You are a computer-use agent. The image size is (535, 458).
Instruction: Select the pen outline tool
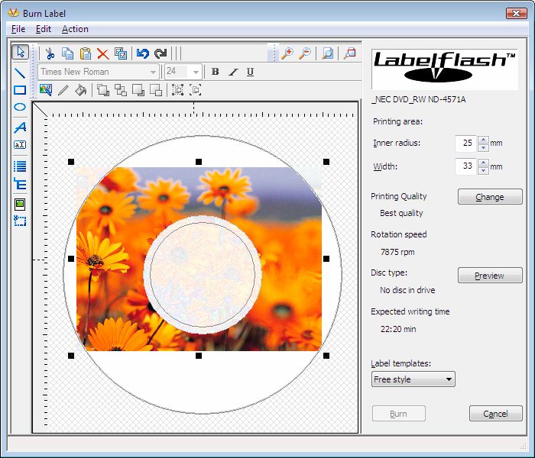pyautogui.click(x=63, y=90)
